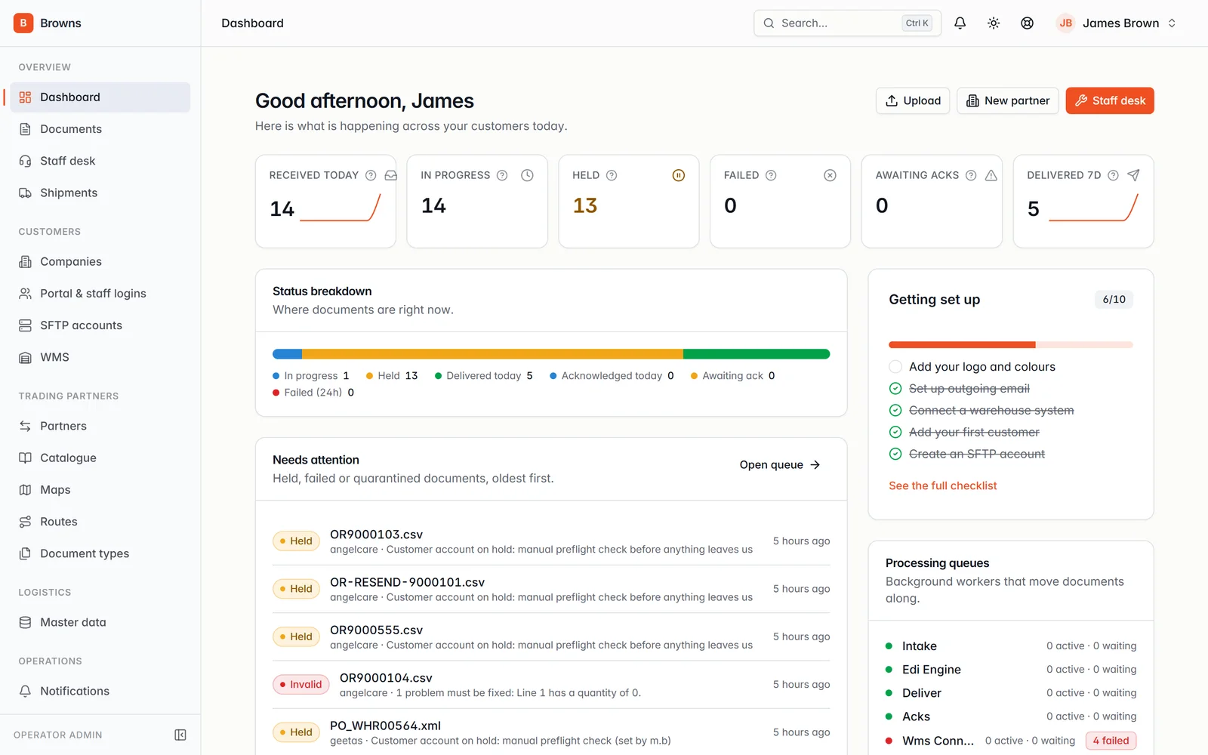Click the green Delivered segment of status bar
This screenshot has width=1208, height=755.
pos(757,354)
